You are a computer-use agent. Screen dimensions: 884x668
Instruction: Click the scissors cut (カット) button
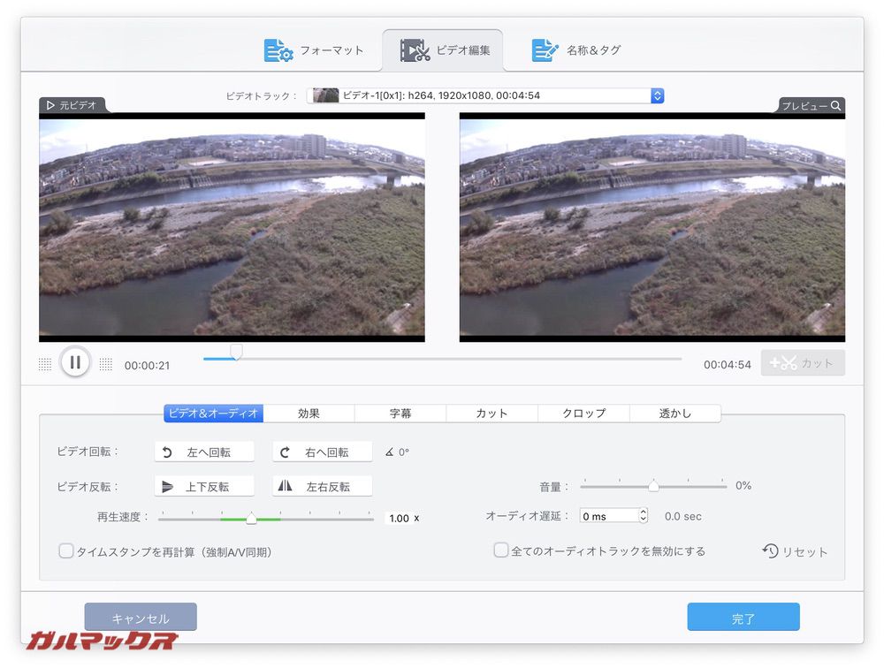point(803,363)
